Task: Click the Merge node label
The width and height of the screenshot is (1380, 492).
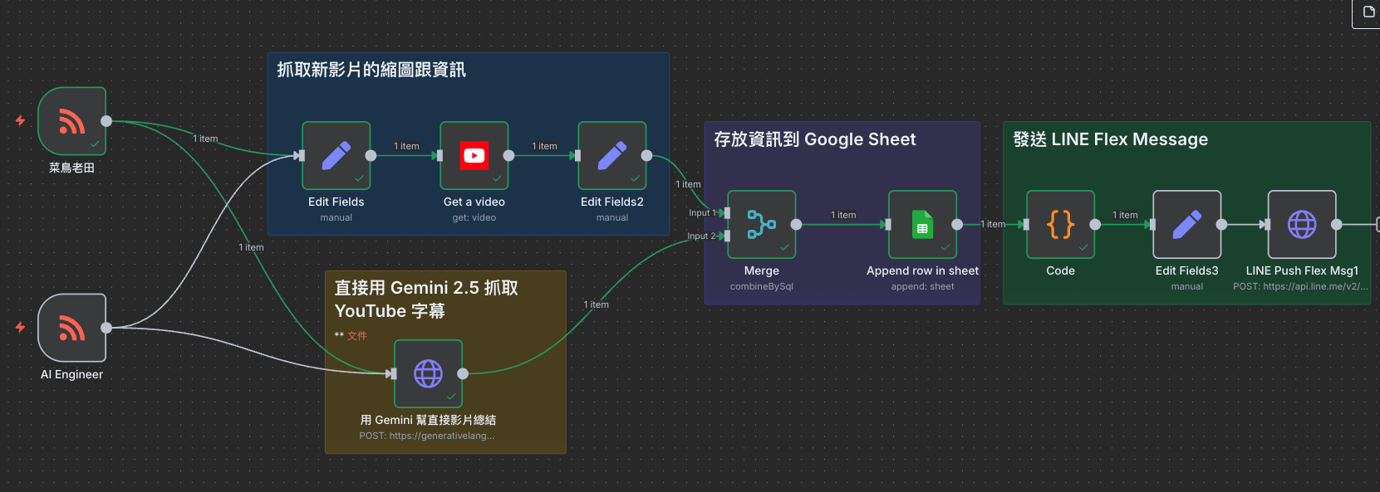Action: coord(762,270)
